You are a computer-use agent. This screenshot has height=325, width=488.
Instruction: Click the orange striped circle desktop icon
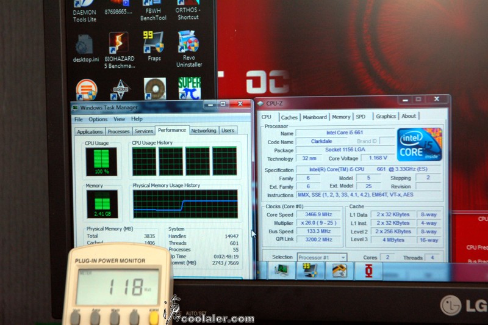pos(86,90)
